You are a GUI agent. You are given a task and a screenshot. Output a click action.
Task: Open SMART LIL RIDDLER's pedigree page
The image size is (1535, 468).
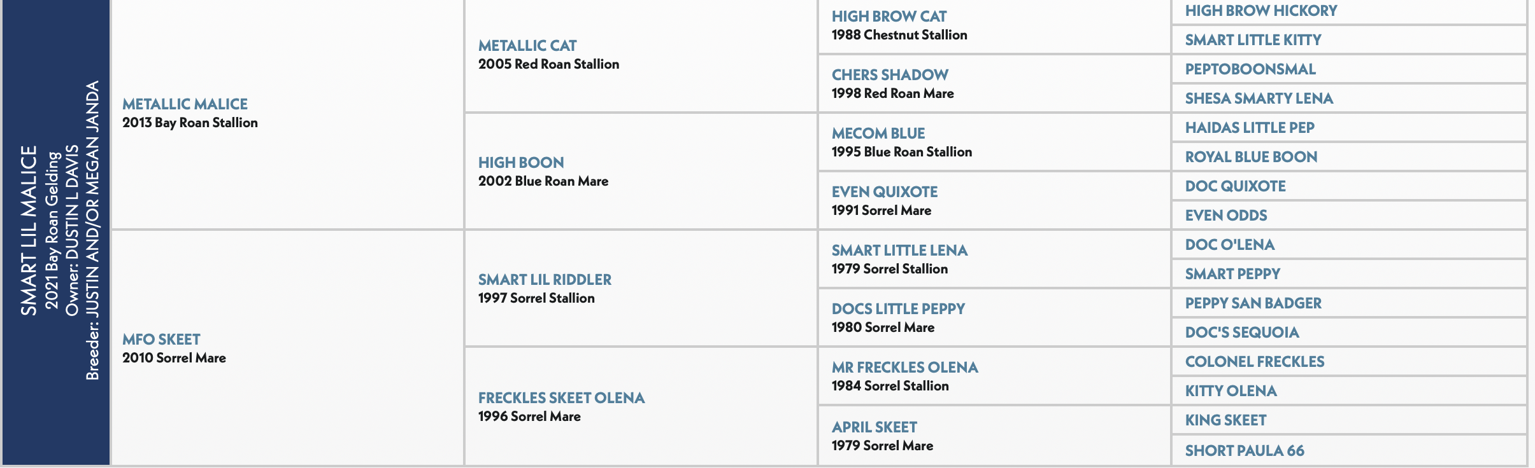click(545, 279)
